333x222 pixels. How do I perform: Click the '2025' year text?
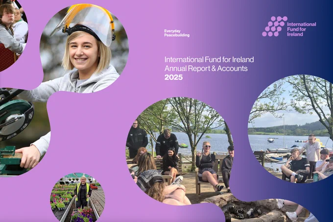(x=173, y=77)
